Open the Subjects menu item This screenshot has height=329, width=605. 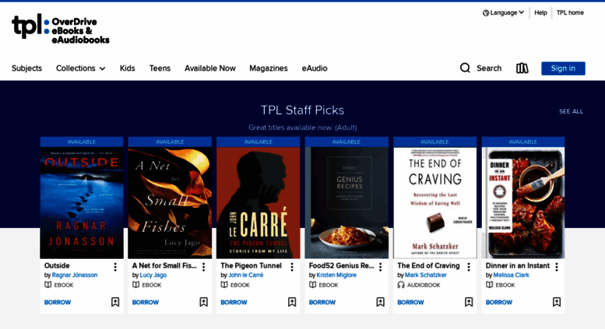coord(26,68)
